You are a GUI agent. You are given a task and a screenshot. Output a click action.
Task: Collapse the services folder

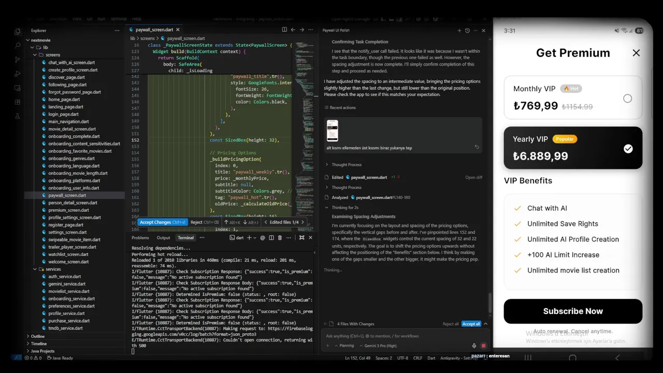click(x=35, y=269)
